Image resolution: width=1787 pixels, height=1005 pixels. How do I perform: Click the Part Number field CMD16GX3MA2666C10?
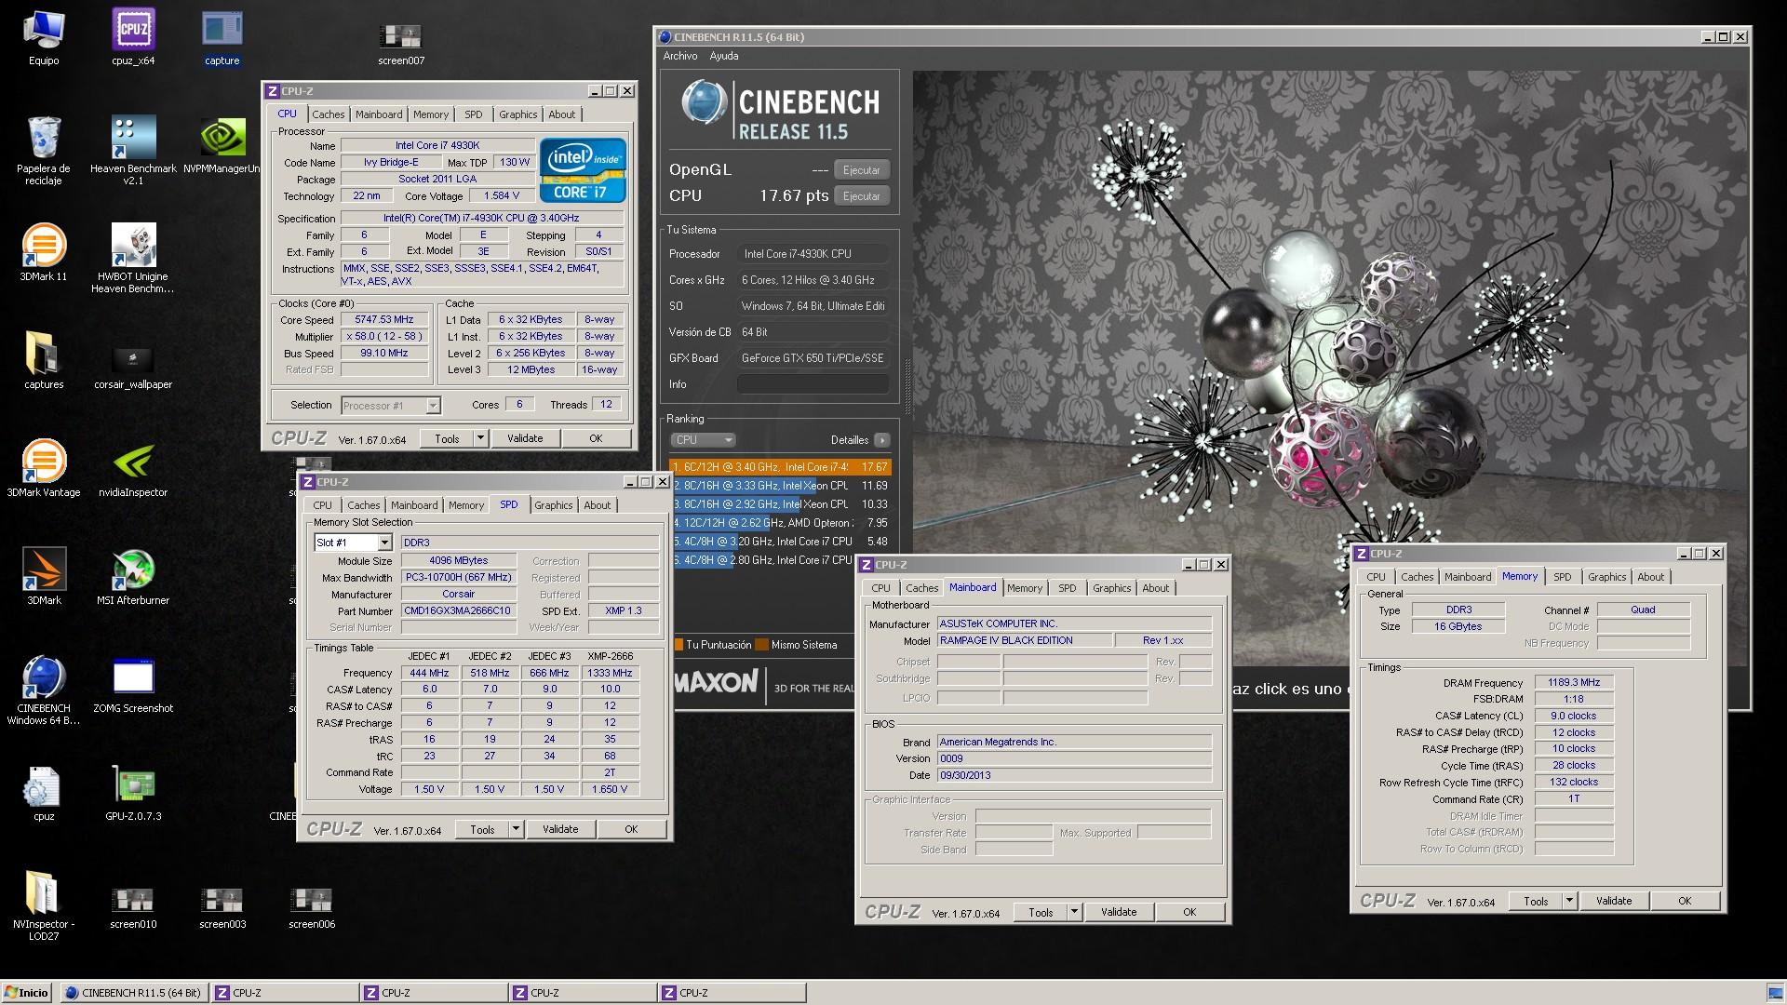click(458, 611)
